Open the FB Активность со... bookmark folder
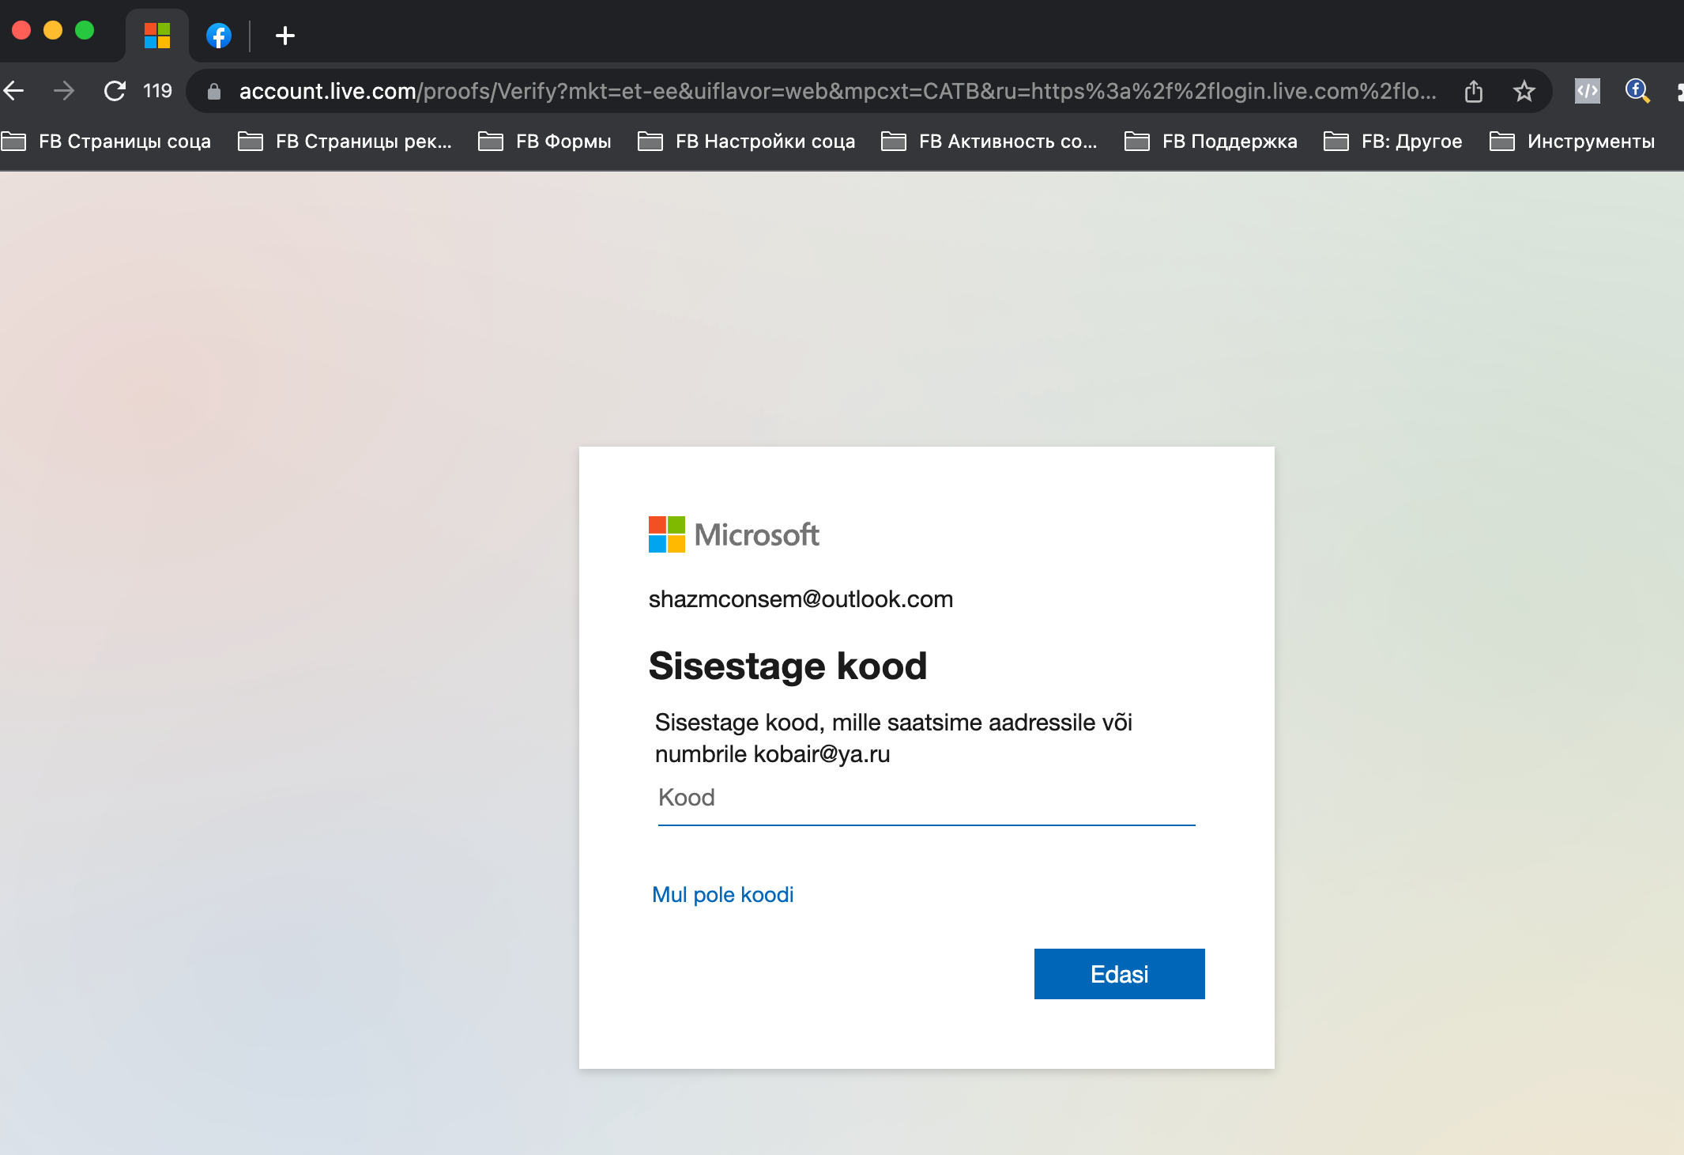 989,141
